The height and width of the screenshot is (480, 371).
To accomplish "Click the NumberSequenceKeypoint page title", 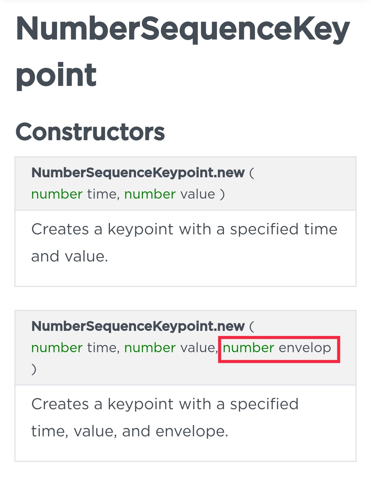I will (183, 52).
